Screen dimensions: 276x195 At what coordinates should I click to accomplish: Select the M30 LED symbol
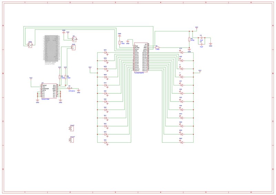point(181,134)
